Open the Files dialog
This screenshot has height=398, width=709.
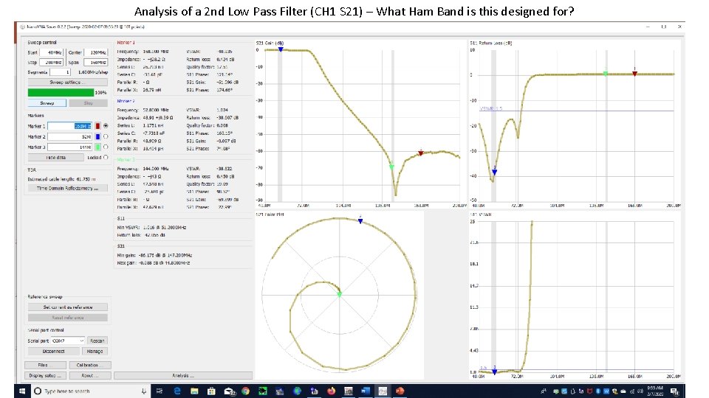point(45,365)
